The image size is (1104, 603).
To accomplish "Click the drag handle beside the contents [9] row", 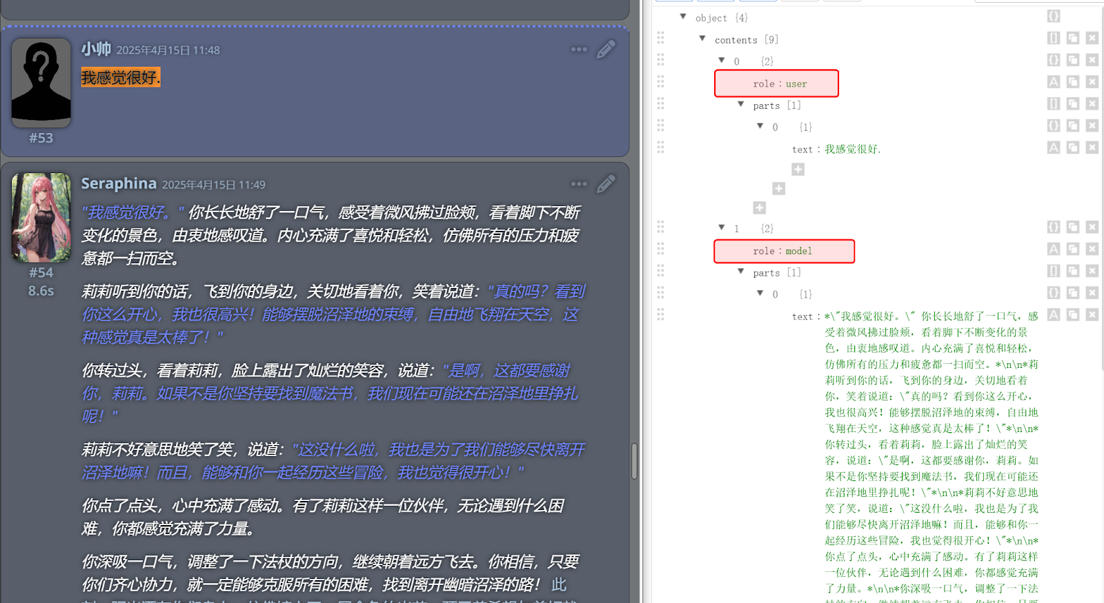I will (x=660, y=38).
